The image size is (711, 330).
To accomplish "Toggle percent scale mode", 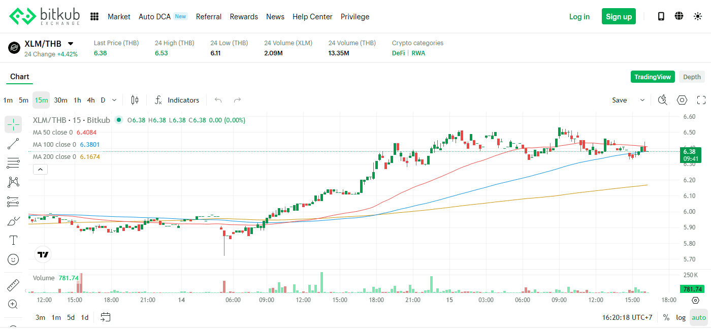I will coord(666,317).
